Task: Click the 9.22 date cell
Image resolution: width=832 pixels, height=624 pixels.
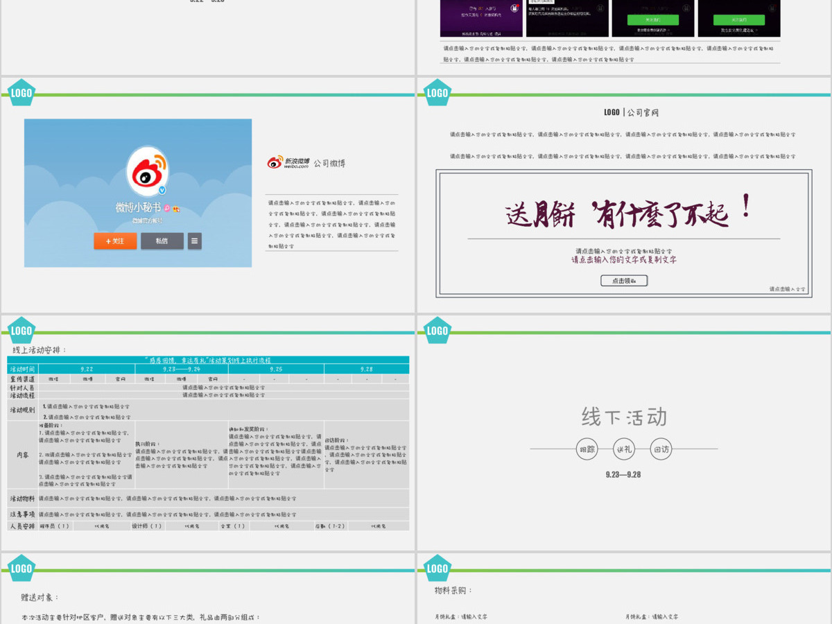Action: point(87,370)
